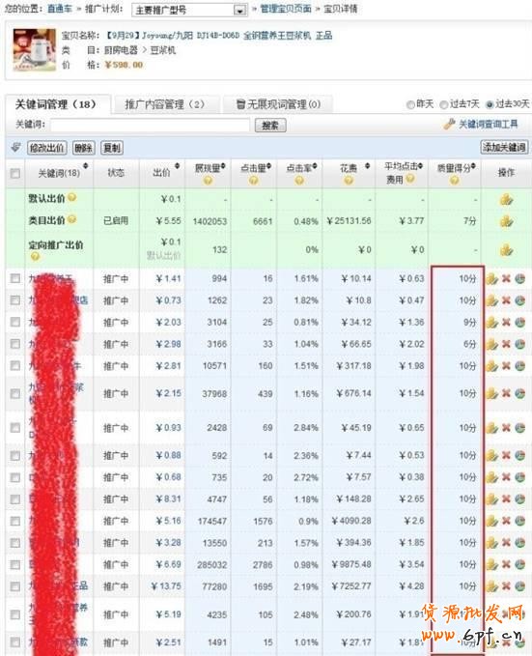Click the 添加关键词 button
The width and height of the screenshot is (532, 656).
[504, 147]
